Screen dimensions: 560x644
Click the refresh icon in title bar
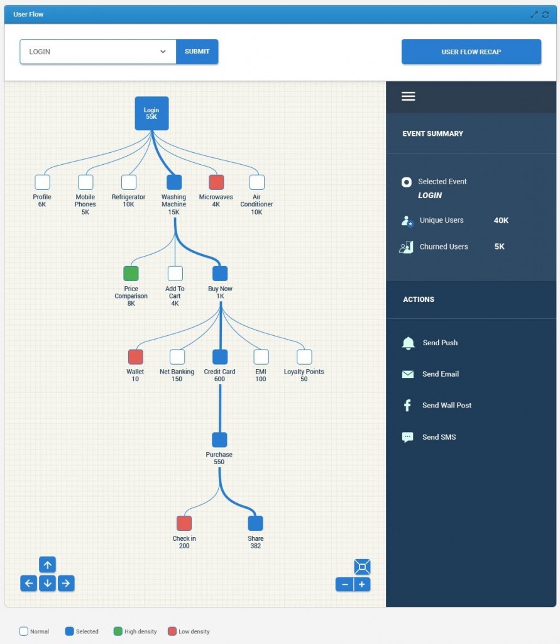coord(546,14)
